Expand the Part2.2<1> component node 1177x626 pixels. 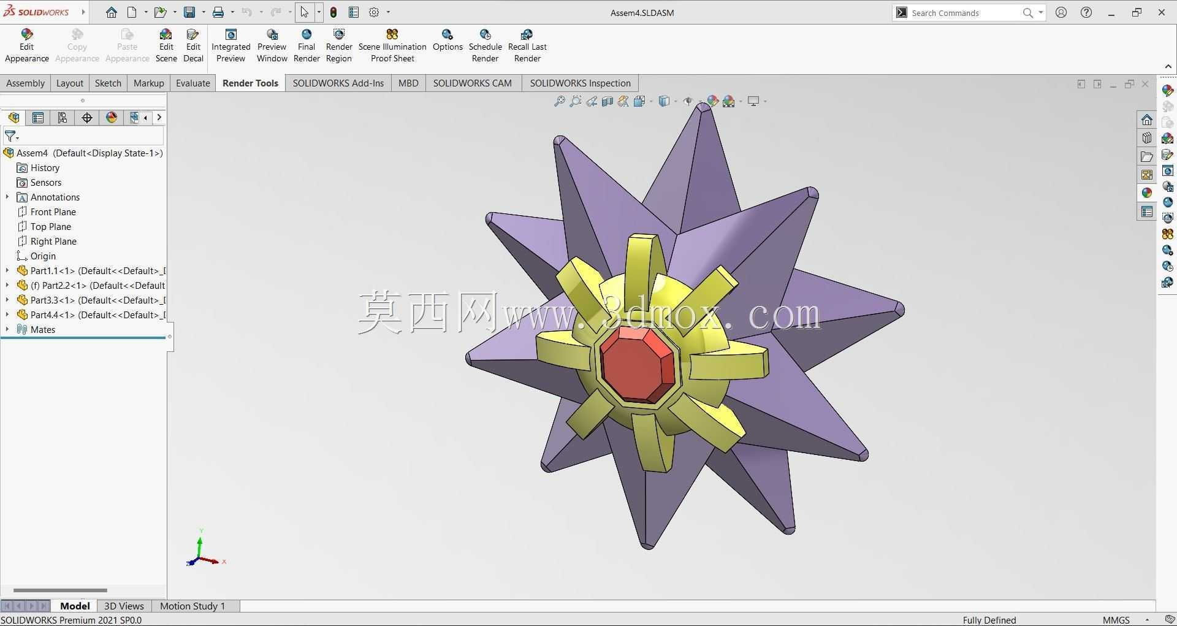(x=7, y=285)
